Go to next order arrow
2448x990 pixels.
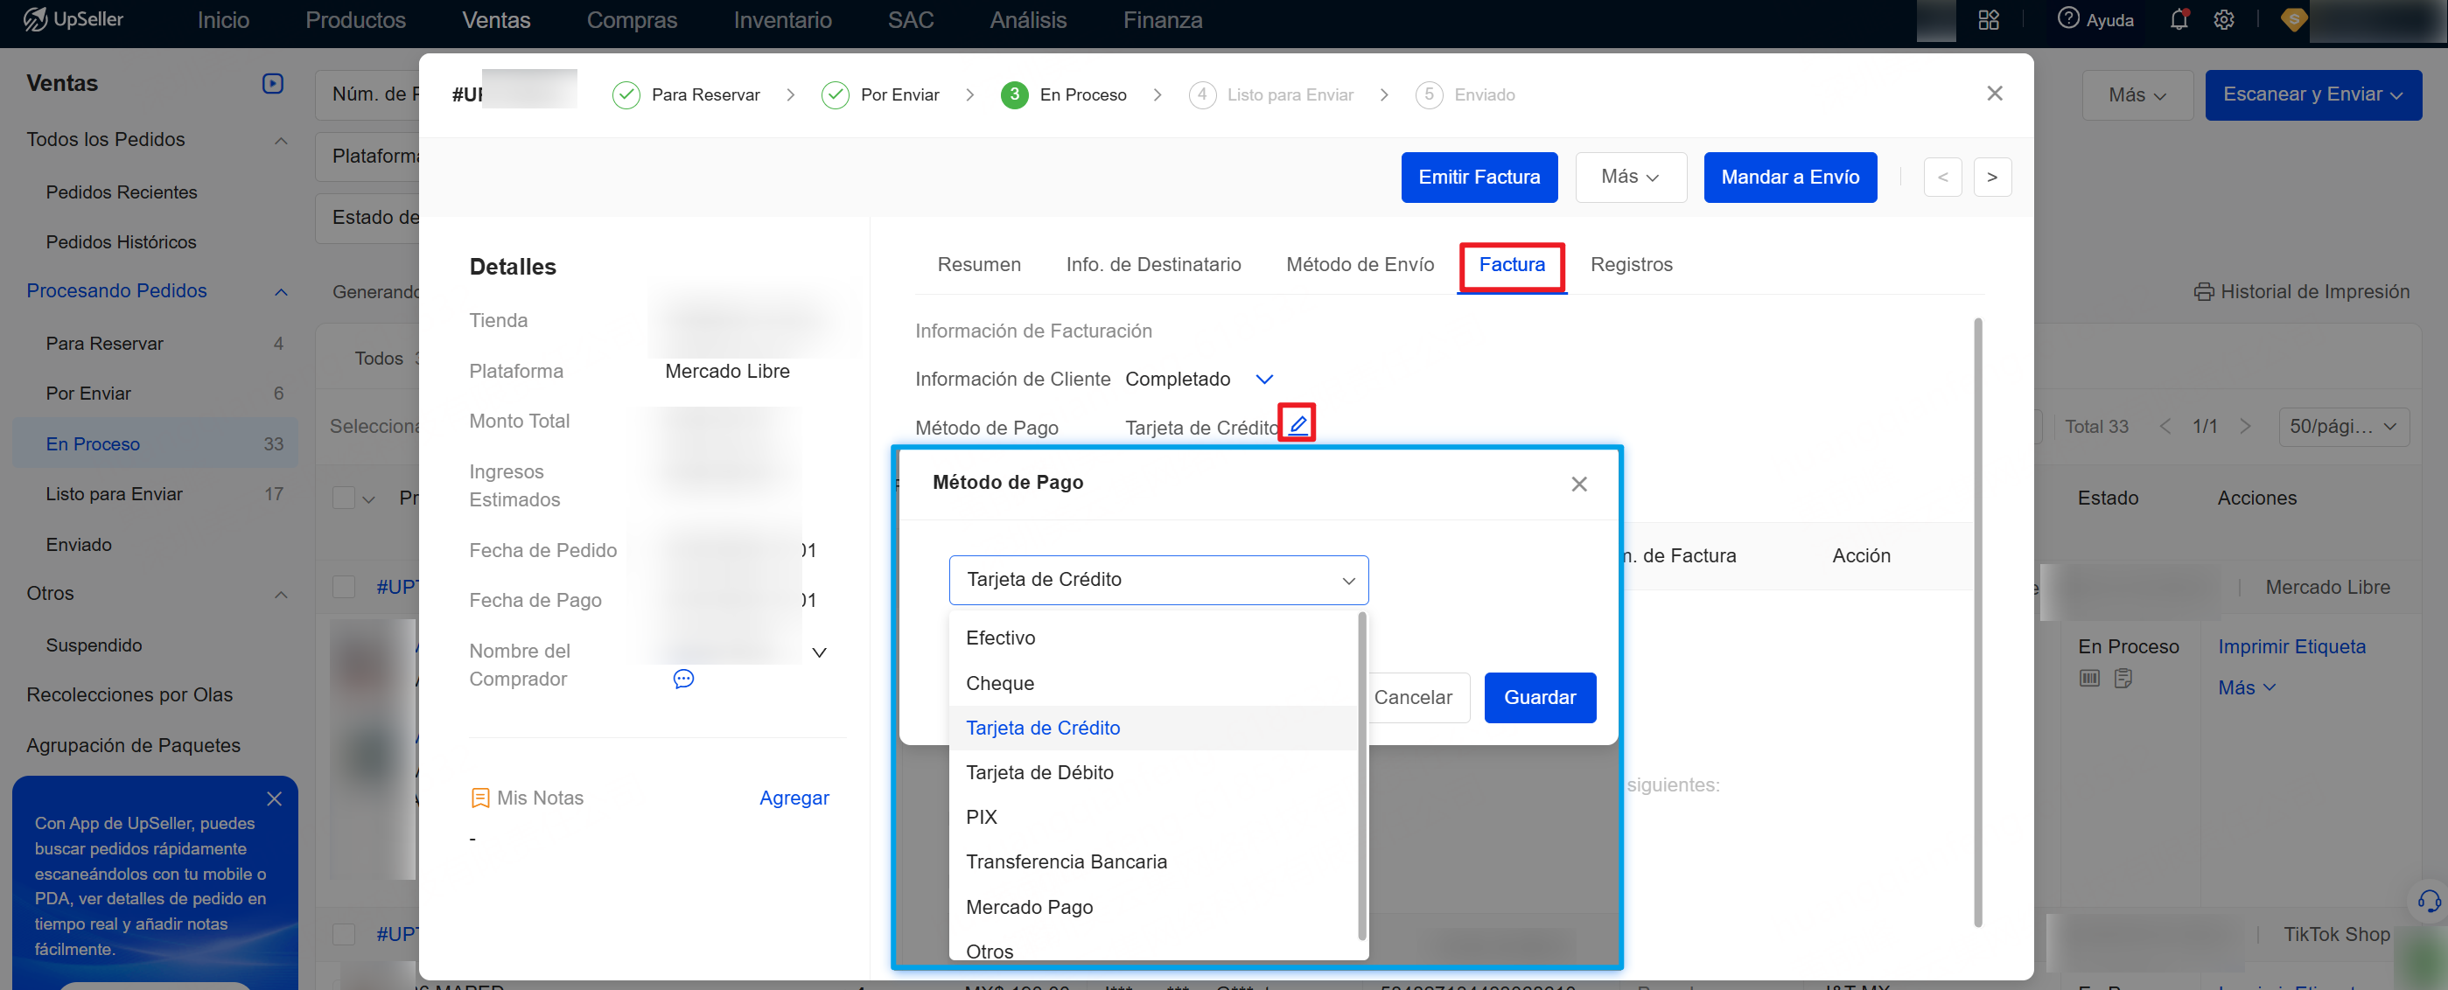[x=1992, y=178]
